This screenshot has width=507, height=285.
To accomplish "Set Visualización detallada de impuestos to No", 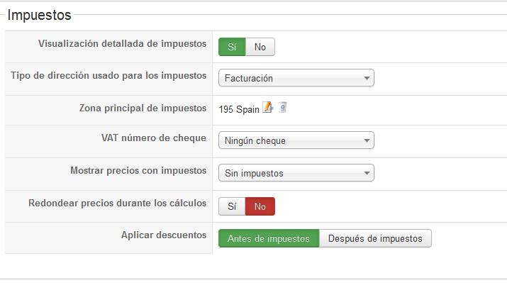I will pos(260,47).
